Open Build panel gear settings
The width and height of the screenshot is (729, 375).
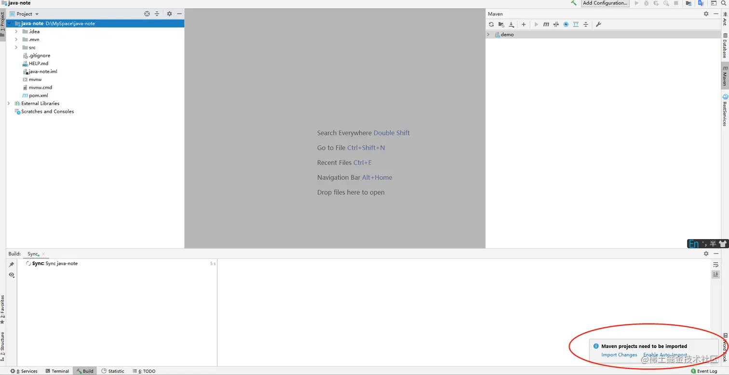(x=706, y=254)
